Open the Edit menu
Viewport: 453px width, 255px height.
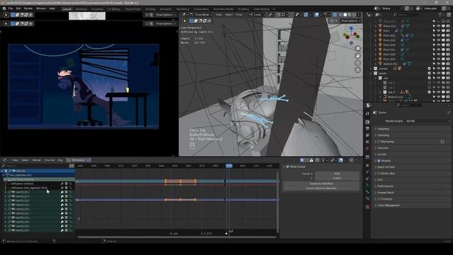[x=18, y=8]
